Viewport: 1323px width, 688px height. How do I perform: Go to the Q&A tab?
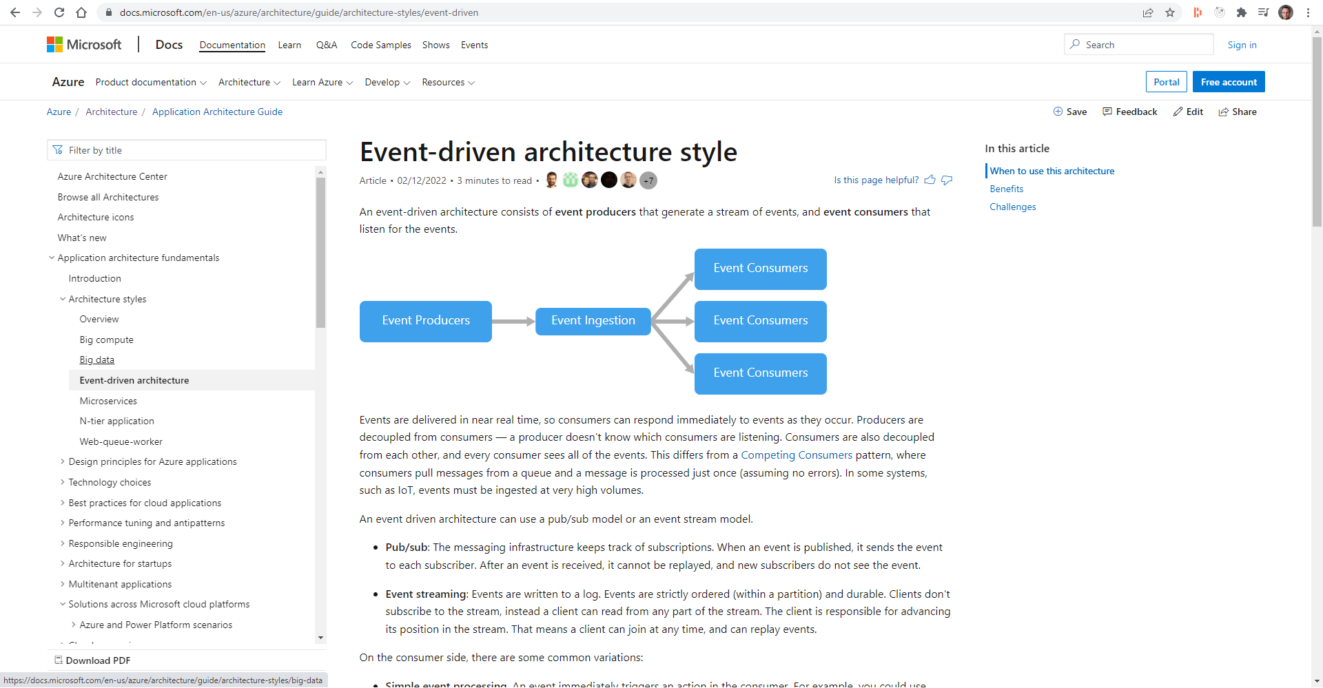(x=326, y=45)
